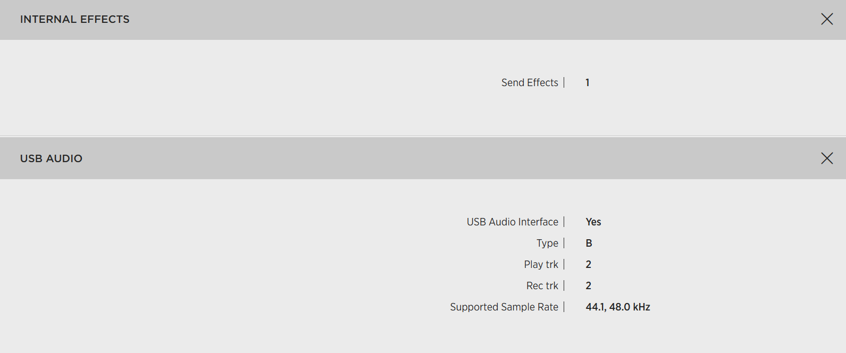Select the Supported Sample Rate label
The image size is (846, 353).
(504, 307)
